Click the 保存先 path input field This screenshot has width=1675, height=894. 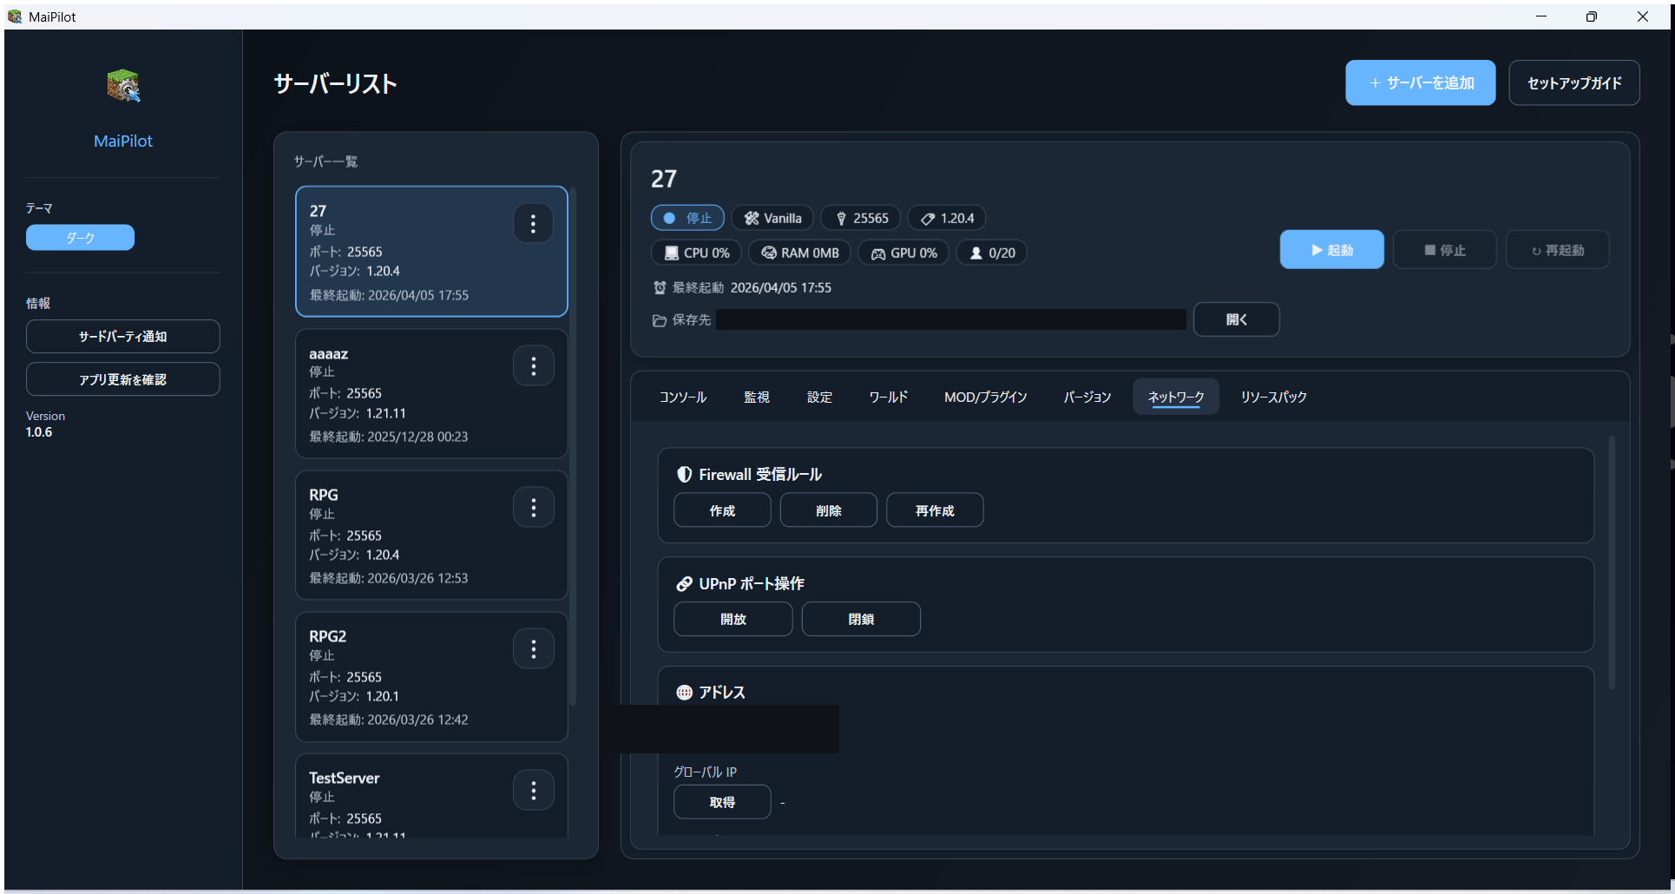[x=950, y=319]
